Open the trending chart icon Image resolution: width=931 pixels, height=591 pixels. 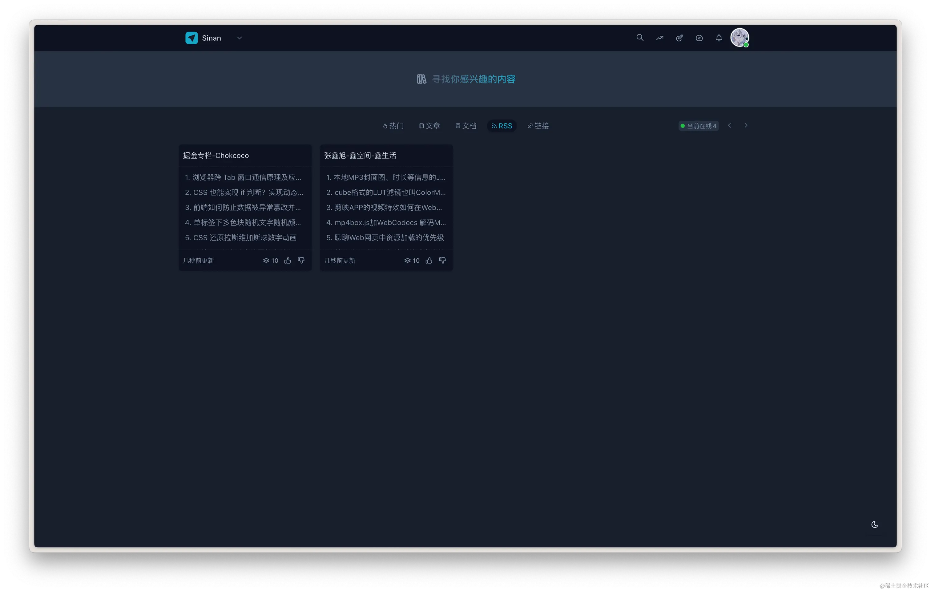659,38
